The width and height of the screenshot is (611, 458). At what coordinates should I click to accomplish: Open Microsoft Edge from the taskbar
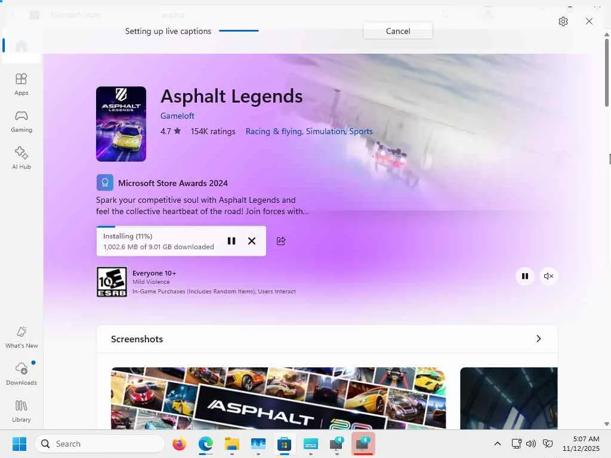click(x=205, y=444)
